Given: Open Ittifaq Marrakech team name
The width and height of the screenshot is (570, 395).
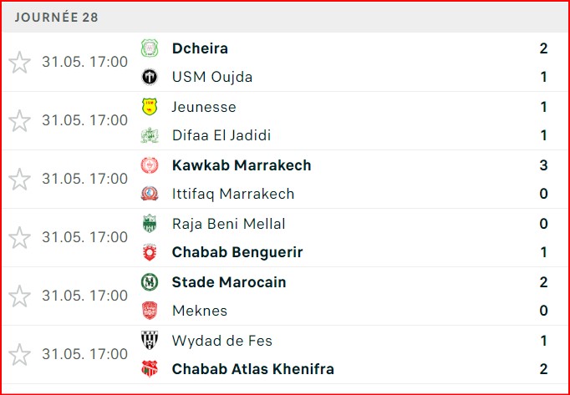Looking at the screenshot, I should 232,194.
